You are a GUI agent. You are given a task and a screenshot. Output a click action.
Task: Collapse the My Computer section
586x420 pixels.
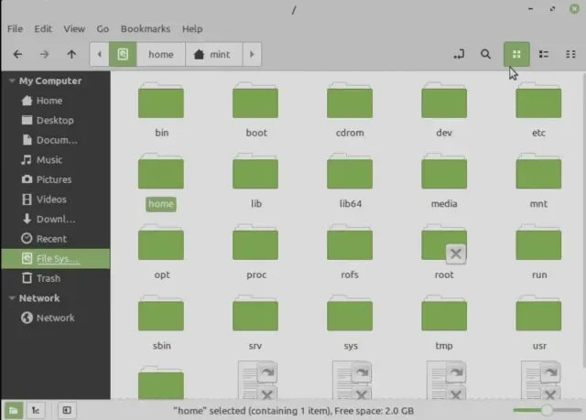tap(10, 81)
